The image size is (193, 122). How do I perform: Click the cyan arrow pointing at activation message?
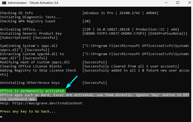(72, 82)
